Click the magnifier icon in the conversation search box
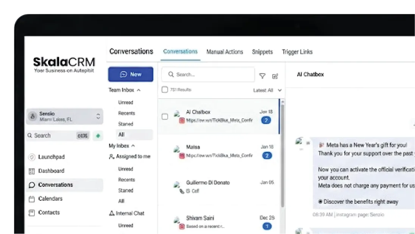 coord(171,74)
